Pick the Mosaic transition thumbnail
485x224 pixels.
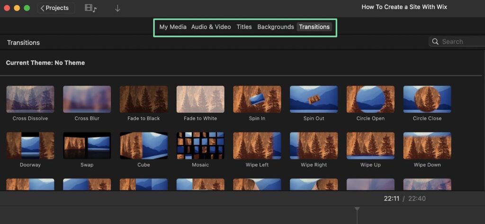[200, 146]
